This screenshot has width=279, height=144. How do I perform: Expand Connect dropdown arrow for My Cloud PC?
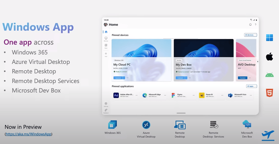click(x=124, y=78)
